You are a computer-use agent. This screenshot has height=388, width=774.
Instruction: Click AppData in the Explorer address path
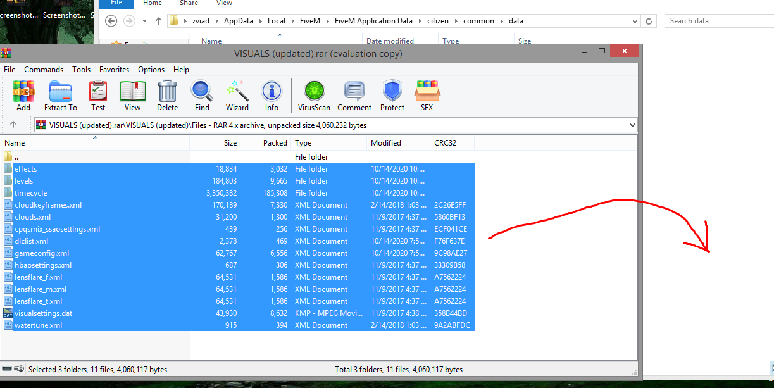pos(239,21)
